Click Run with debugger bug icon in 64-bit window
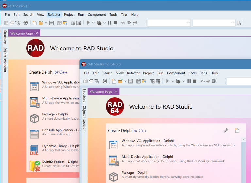251x183 pixels. point(178,81)
